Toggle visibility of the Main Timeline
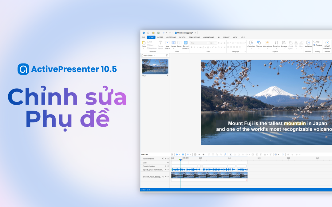Image resolution: width=332 pixels, height=207 pixels. click(x=166, y=159)
